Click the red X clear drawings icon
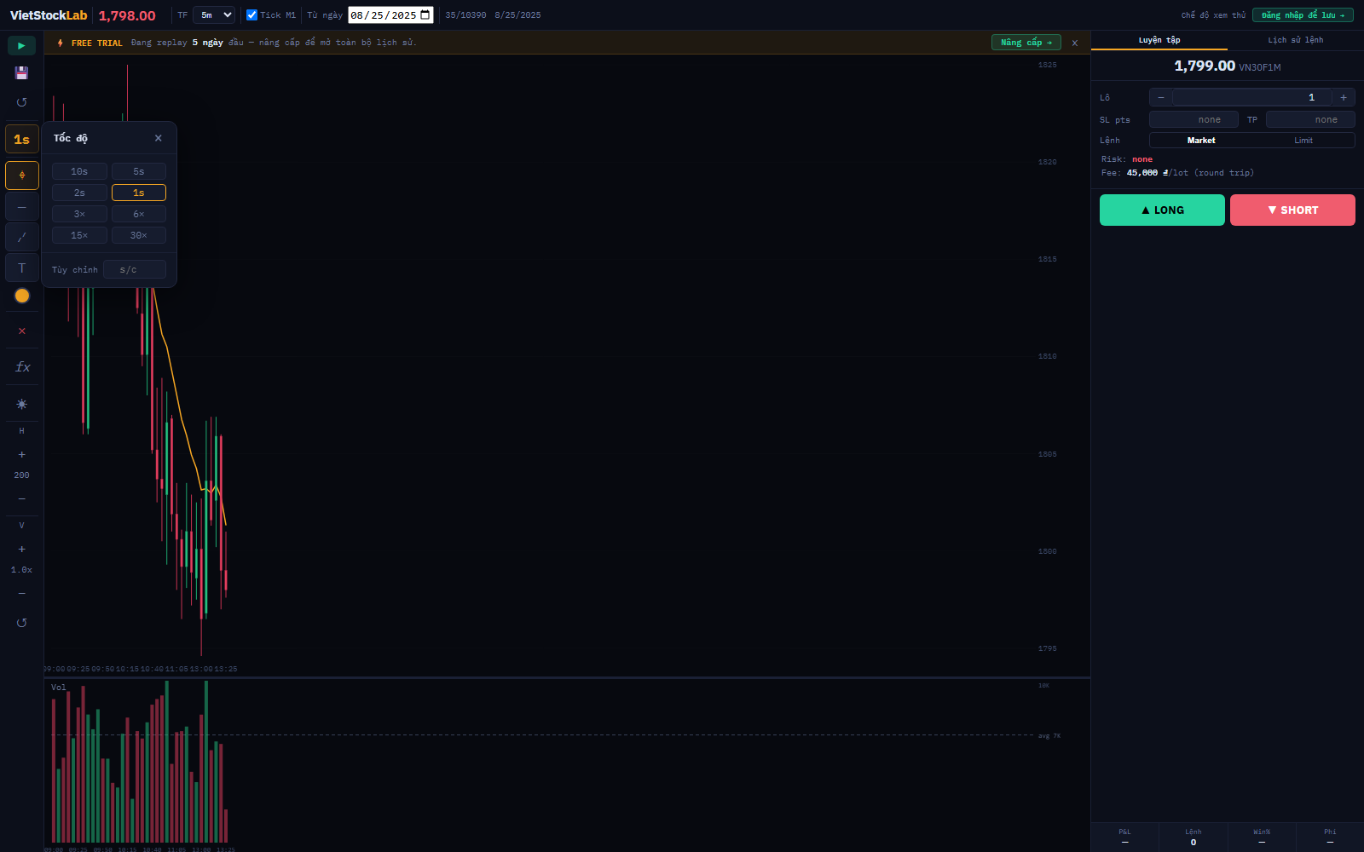The width and height of the screenshot is (1364, 852). 21,331
